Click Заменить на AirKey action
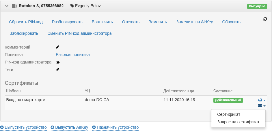This screenshot has width=272, height=131. point(194,22)
